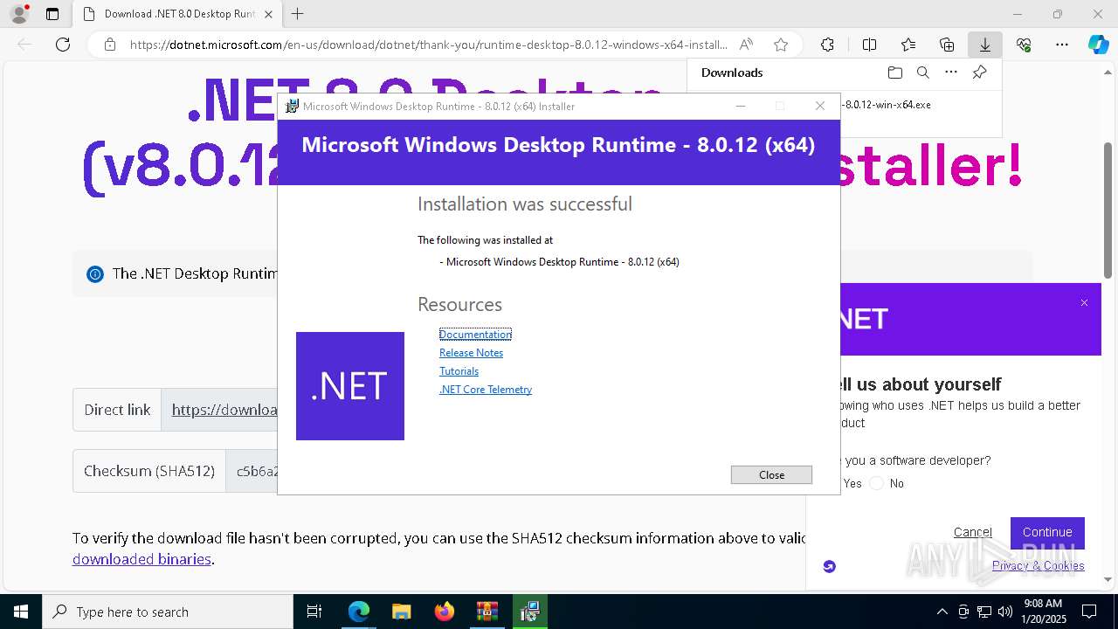This screenshot has width=1118, height=629.
Task: Enable Read aloud for this page
Action: (746, 45)
